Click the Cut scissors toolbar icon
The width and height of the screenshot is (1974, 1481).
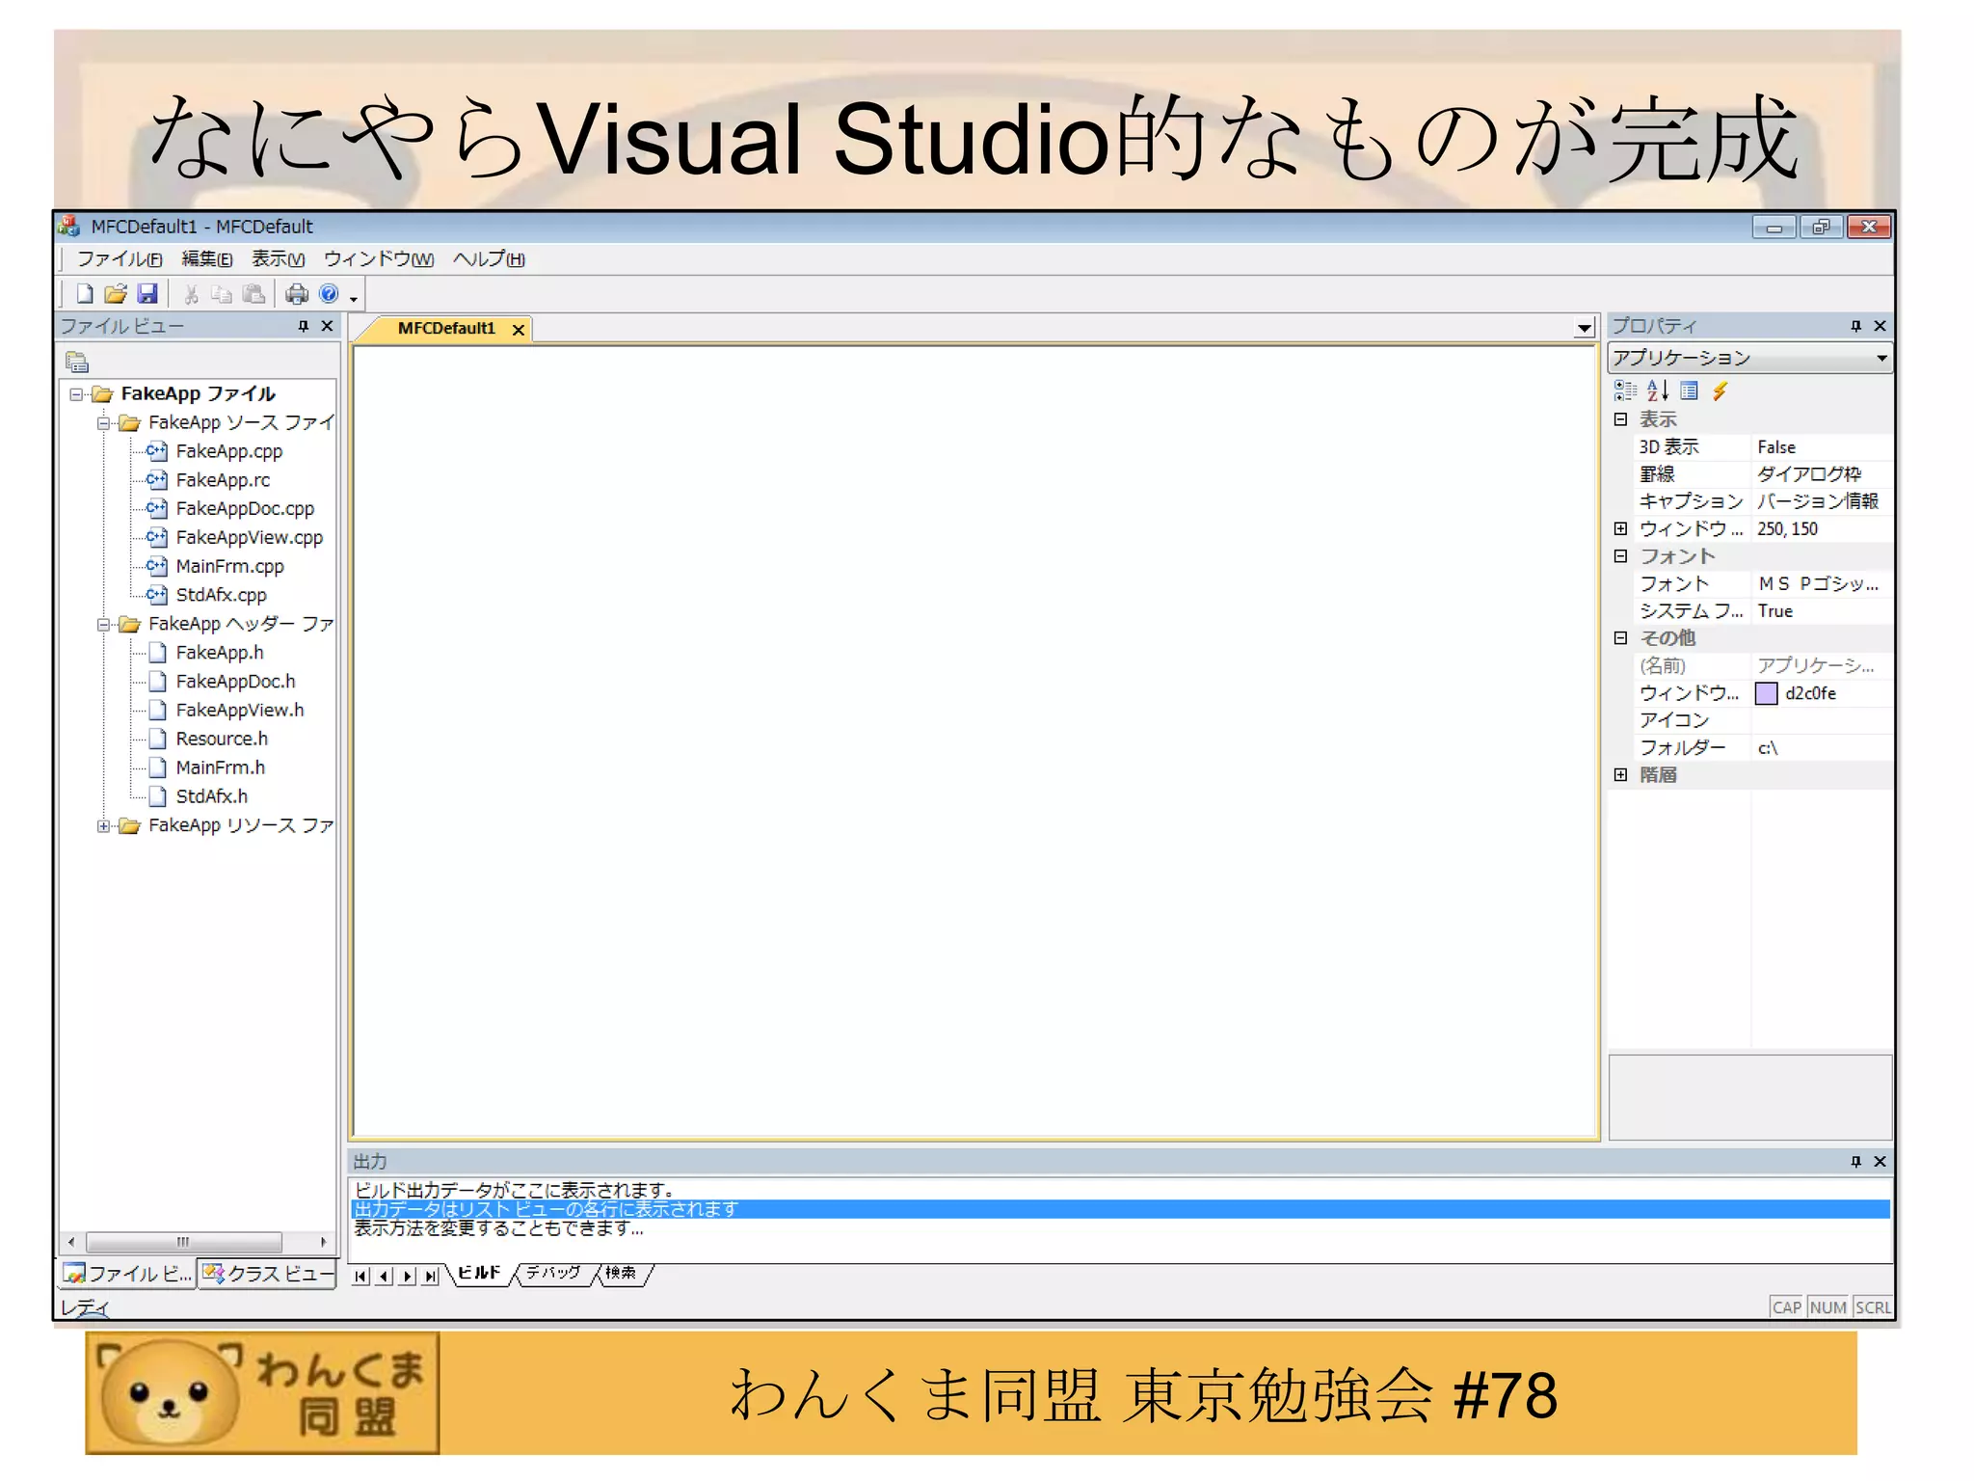[x=191, y=294]
